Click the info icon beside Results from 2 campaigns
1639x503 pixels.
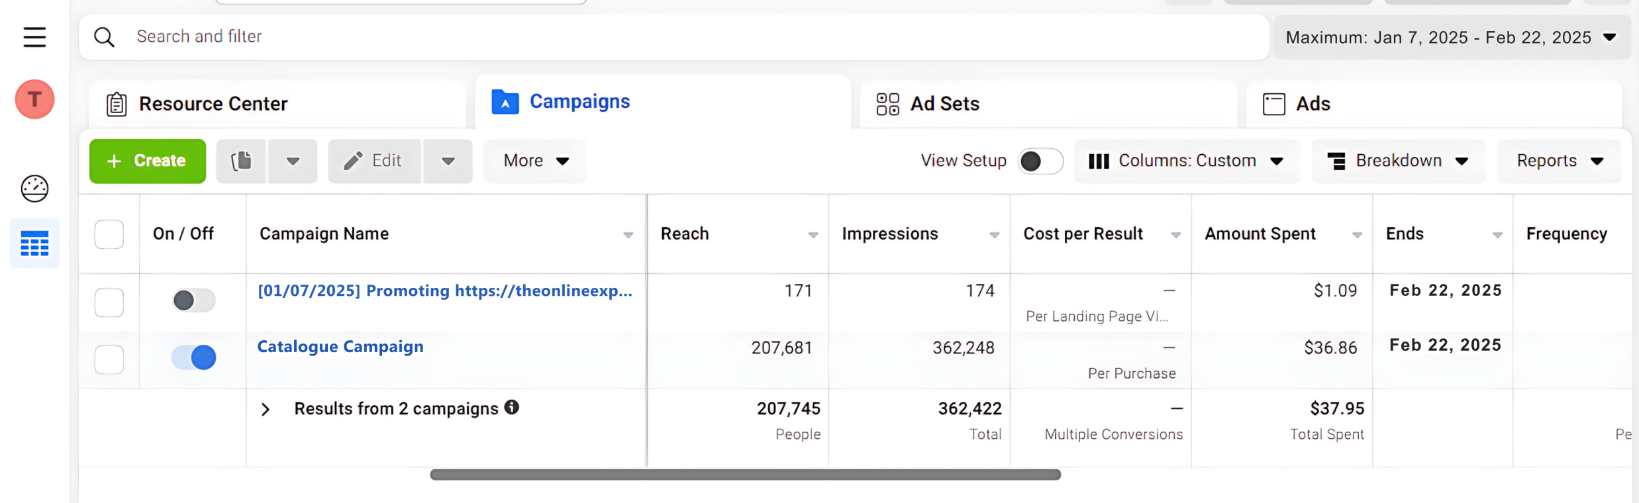coord(511,408)
